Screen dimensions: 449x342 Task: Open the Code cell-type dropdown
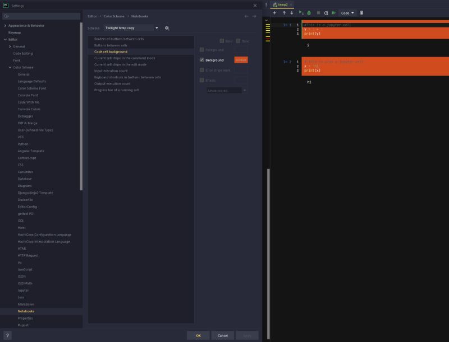346,12
